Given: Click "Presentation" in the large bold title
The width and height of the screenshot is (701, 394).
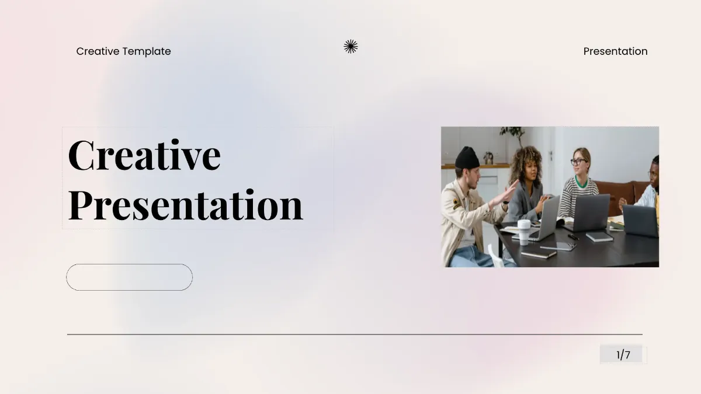Looking at the screenshot, I should (185, 205).
